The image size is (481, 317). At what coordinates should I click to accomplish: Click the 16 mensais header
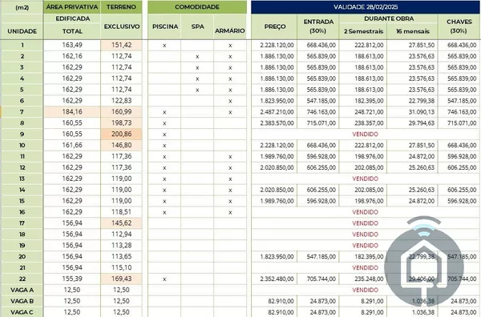[413, 31]
